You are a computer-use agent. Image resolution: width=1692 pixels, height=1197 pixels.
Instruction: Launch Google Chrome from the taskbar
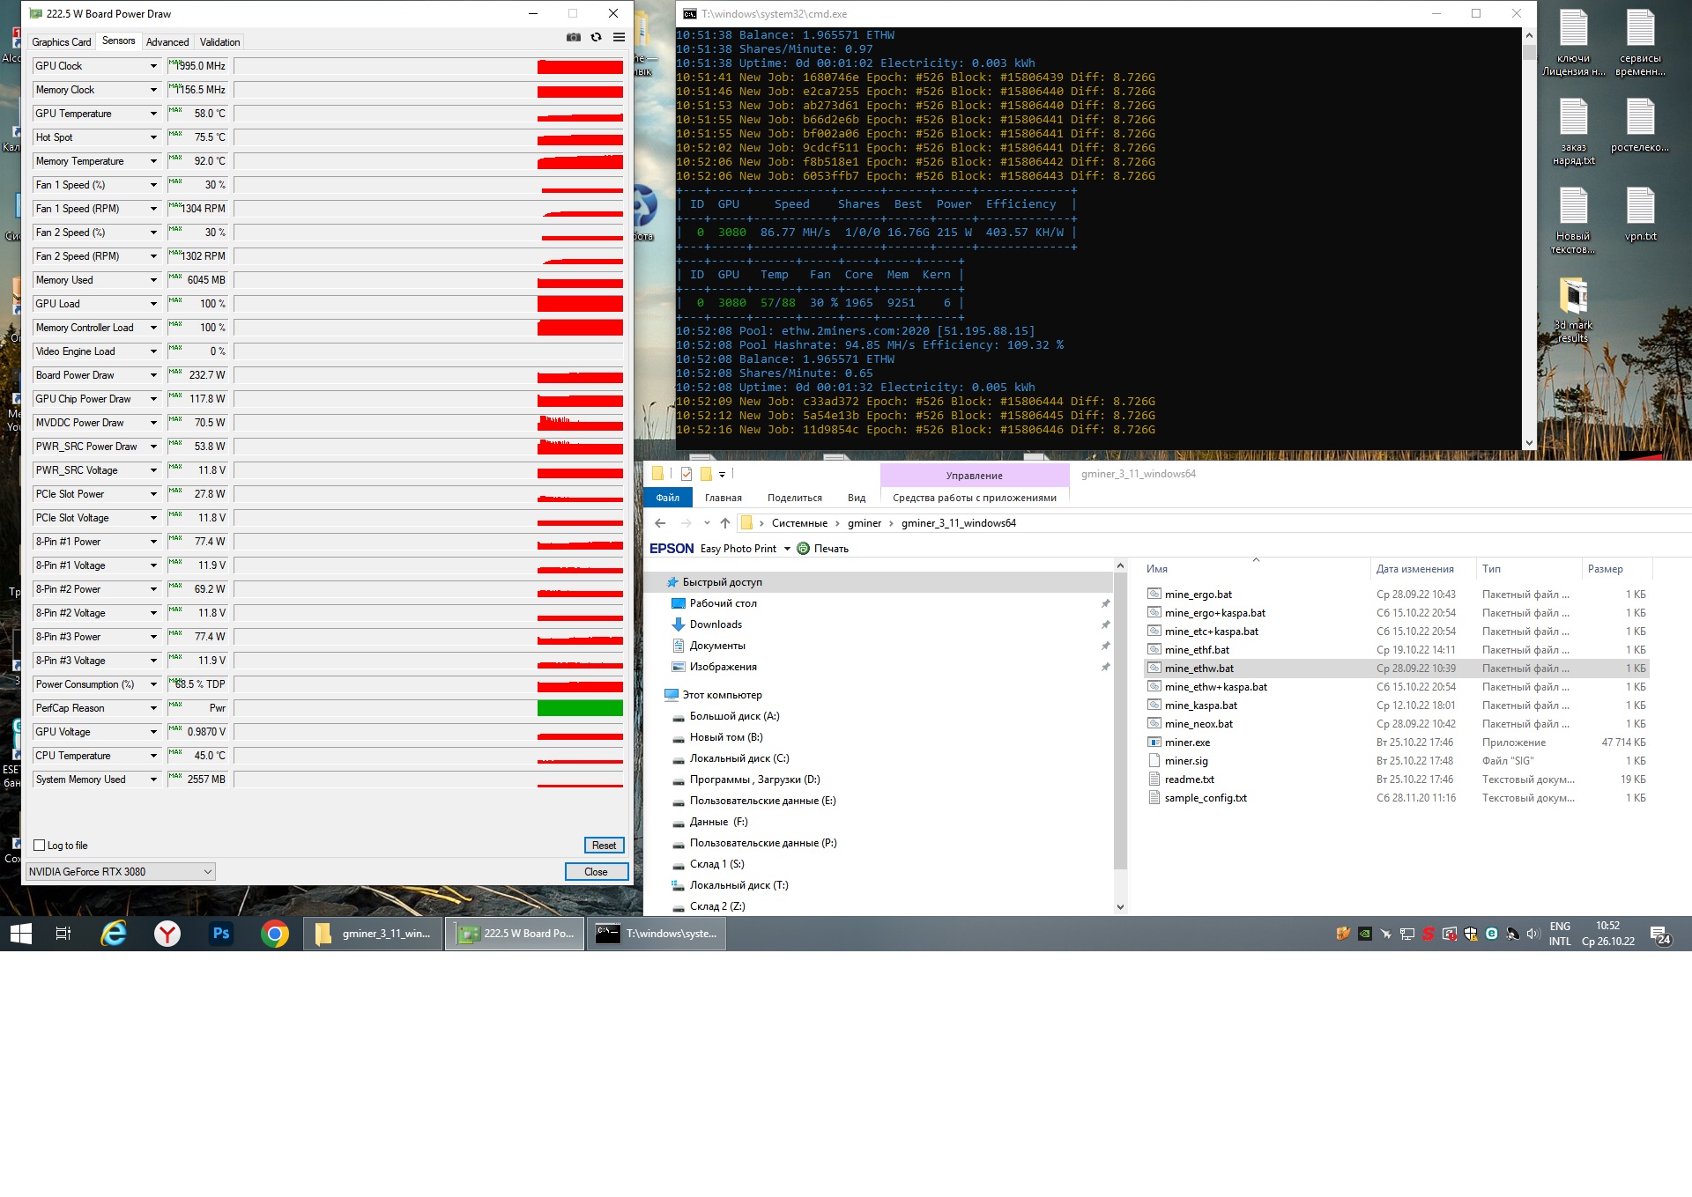click(x=275, y=934)
